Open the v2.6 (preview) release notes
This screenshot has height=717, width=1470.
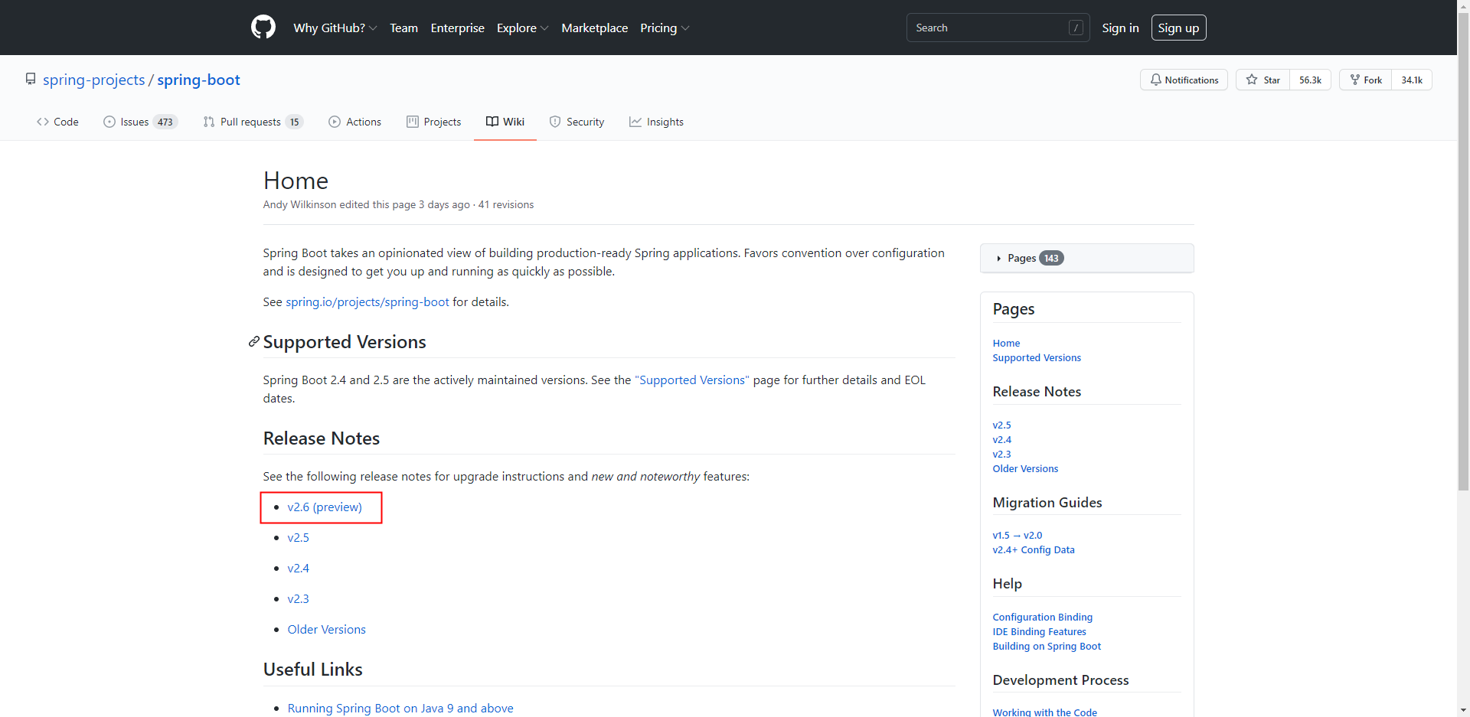[x=325, y=507]
